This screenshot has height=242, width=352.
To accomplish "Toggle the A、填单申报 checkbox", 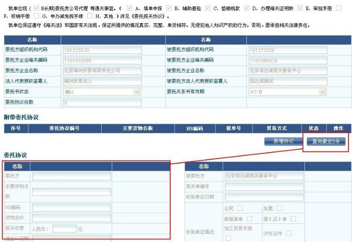I will click(x=129, y=8).
